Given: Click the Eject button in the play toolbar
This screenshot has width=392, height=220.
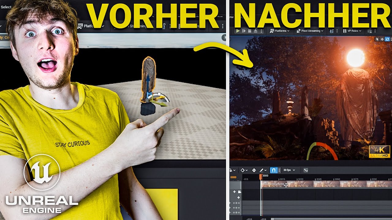Looking at the screenshot, I should 255,31.
